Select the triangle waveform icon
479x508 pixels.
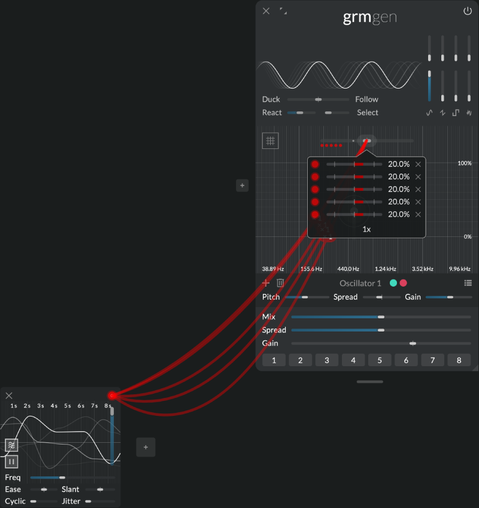(442, 112)
